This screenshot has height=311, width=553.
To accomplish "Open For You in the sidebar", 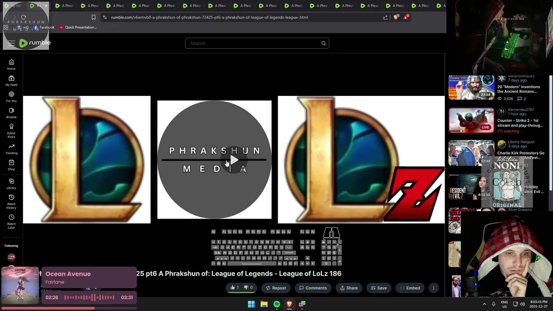I will [x=11, y=97].
